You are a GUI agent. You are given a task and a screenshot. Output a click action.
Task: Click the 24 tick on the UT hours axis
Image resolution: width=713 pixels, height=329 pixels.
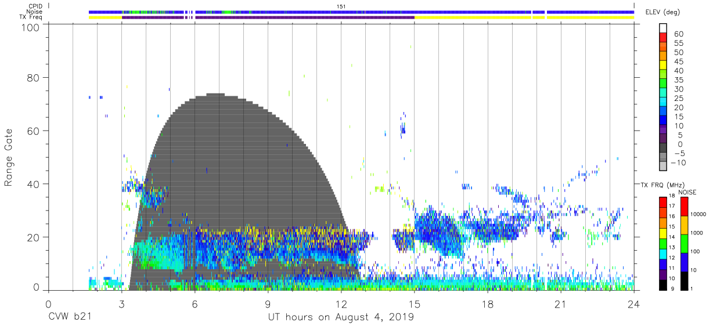point(633,304)
